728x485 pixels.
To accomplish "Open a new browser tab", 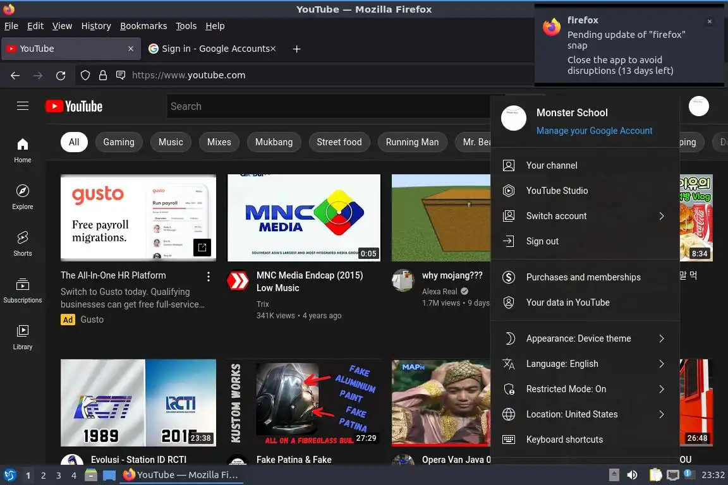I will click(x=296, y=49).
